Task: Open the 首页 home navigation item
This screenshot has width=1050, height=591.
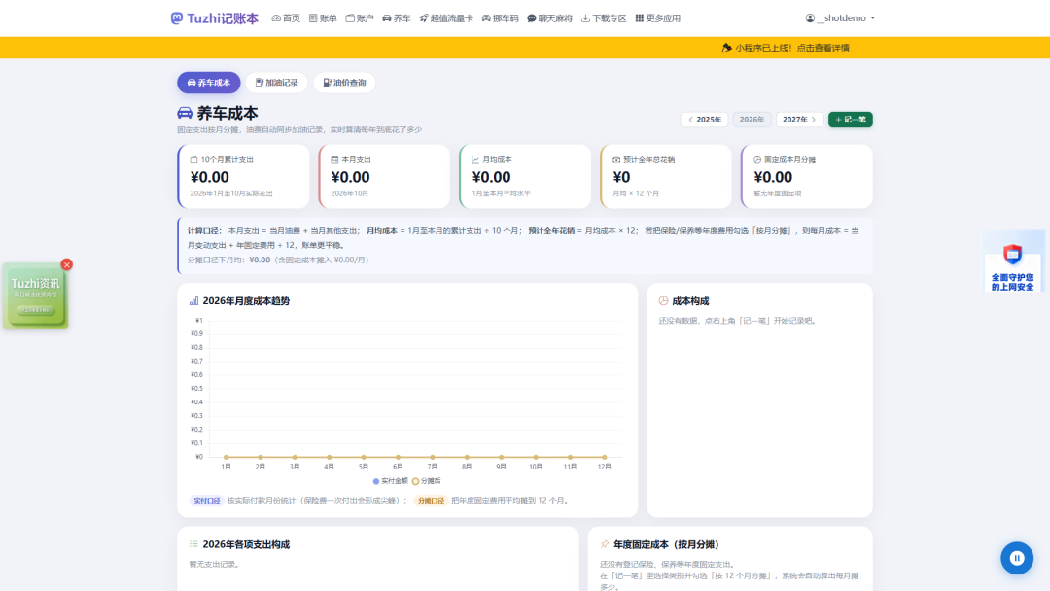Action: (286, 18)
